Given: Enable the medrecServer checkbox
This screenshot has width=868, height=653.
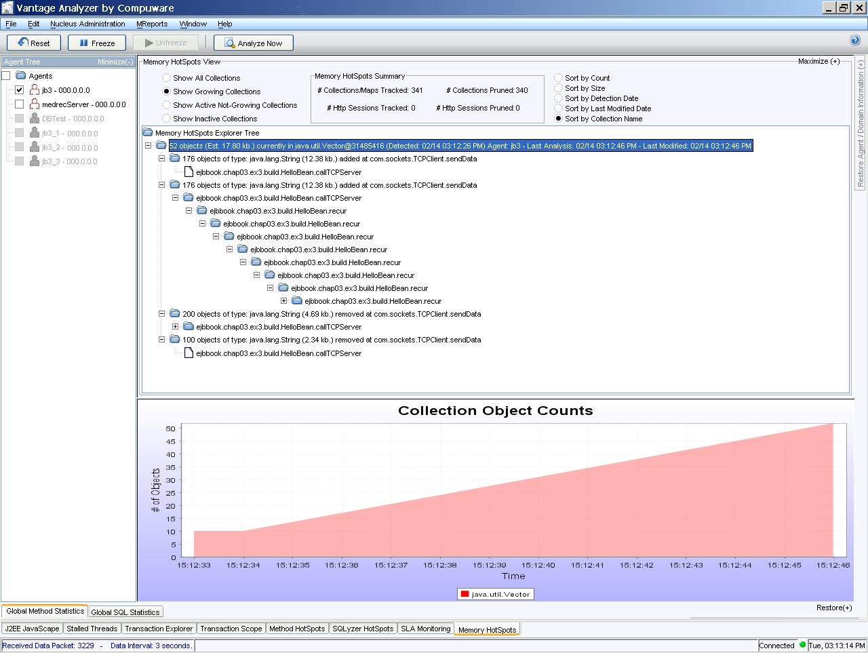Looking at the screenshot, I should pos(19,104).
